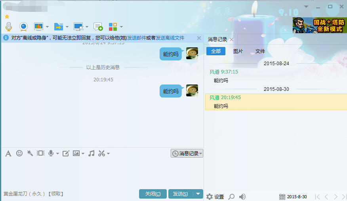
Task: Switch to the 图片 filter tab
Action: (238, 51)
